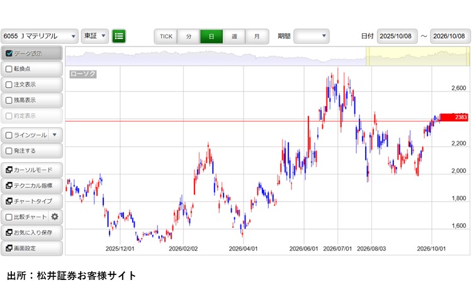Enable the 比較チャート checkbox
Screen dimensions: 472x285
(x=9, y=217)
